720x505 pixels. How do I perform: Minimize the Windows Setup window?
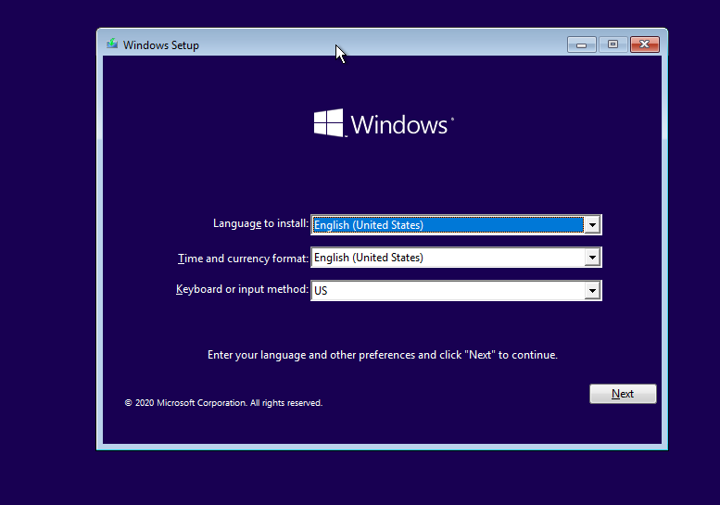click(582, 44)
